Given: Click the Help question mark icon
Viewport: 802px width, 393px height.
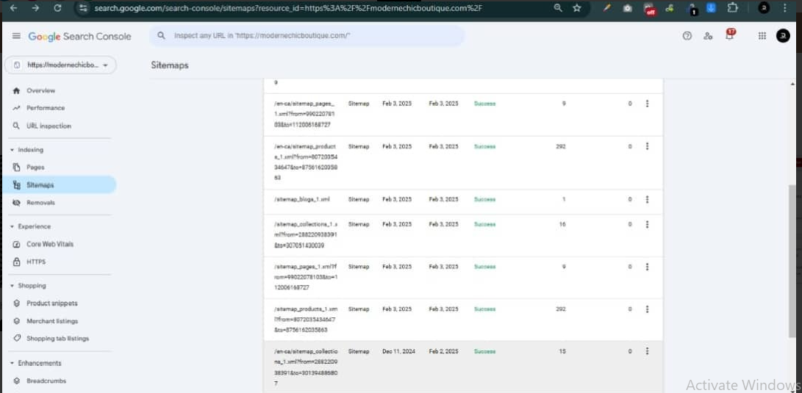Looking at the screenshot, I should pos(687,36).
